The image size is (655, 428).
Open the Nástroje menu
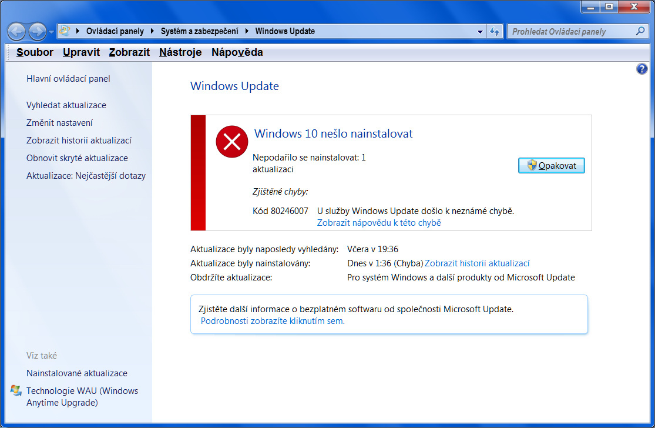tap(180, 52)
